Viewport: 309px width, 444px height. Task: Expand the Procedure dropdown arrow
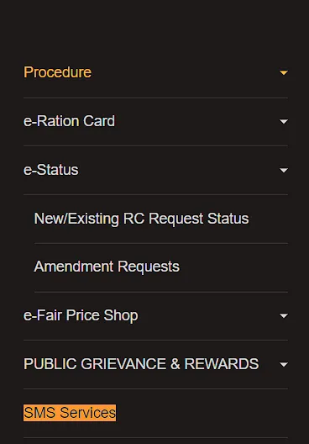284,73
